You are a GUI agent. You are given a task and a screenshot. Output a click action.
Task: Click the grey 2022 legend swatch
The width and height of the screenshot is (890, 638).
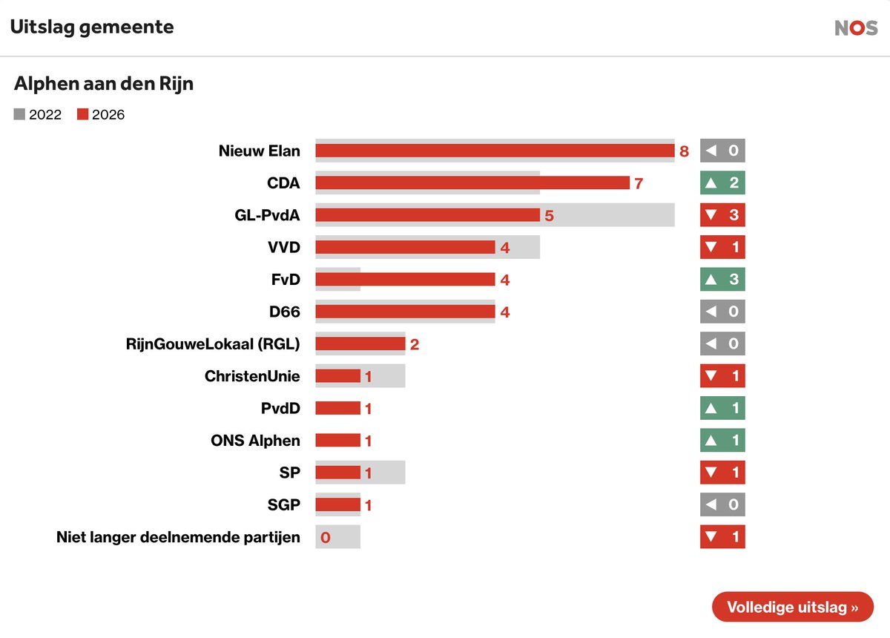(x=19, y=114)
